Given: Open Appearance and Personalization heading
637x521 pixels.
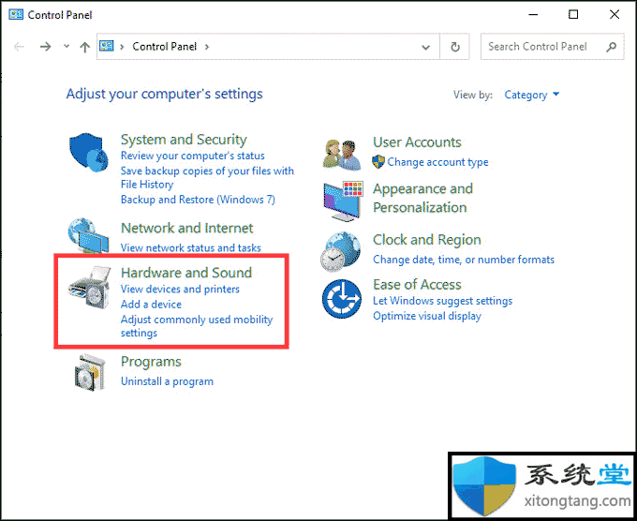Looking at the screenshot, I should [x=422, y=198].
